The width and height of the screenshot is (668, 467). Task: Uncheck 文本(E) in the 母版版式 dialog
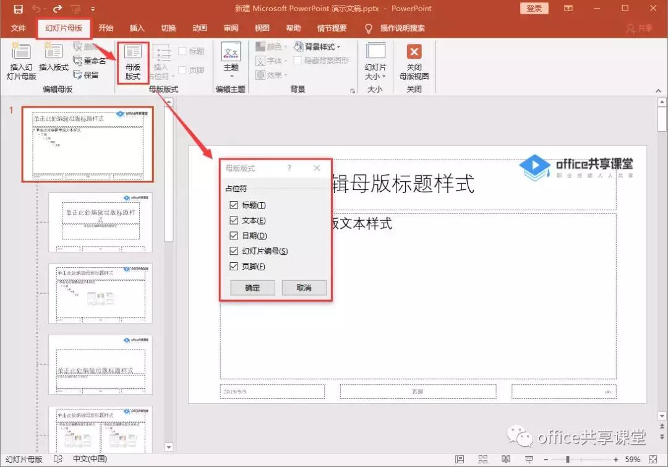(233, 220)
